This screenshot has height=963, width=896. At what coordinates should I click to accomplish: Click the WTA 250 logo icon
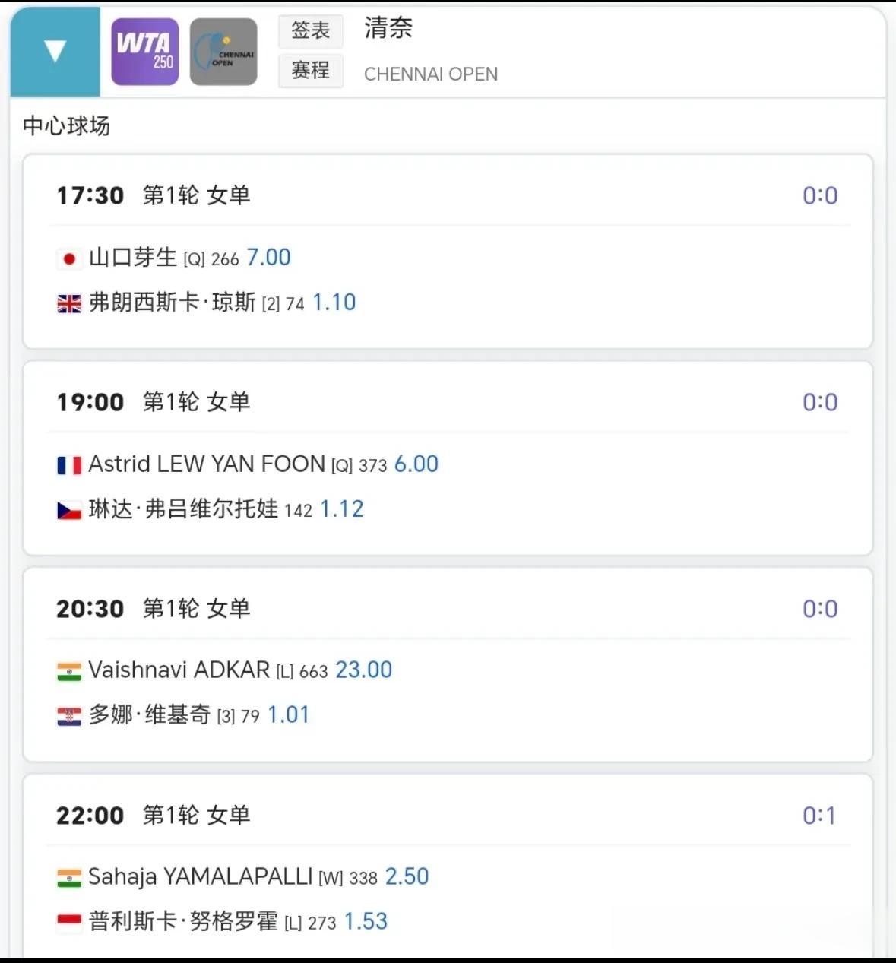(144, 52)
